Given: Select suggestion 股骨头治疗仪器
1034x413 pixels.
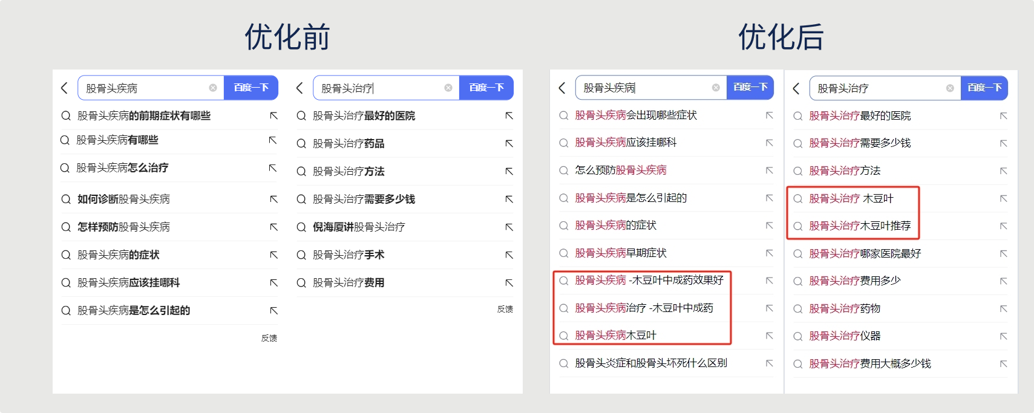Looking at the screenshot, I should tap(845, 336).
